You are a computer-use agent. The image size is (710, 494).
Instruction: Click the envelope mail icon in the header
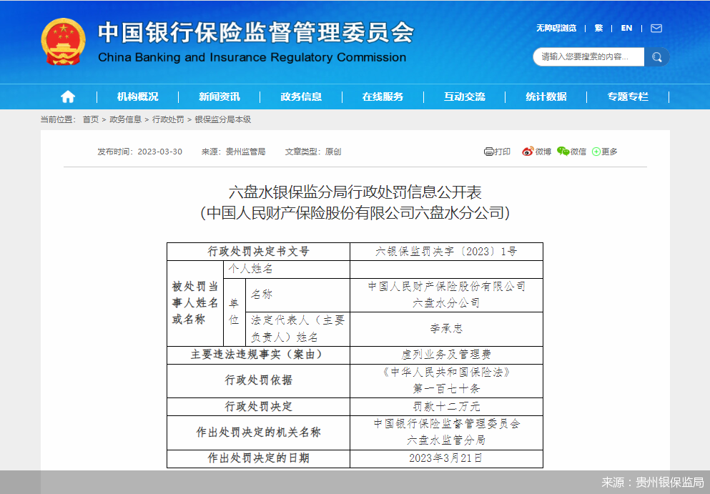click(655, 28)
